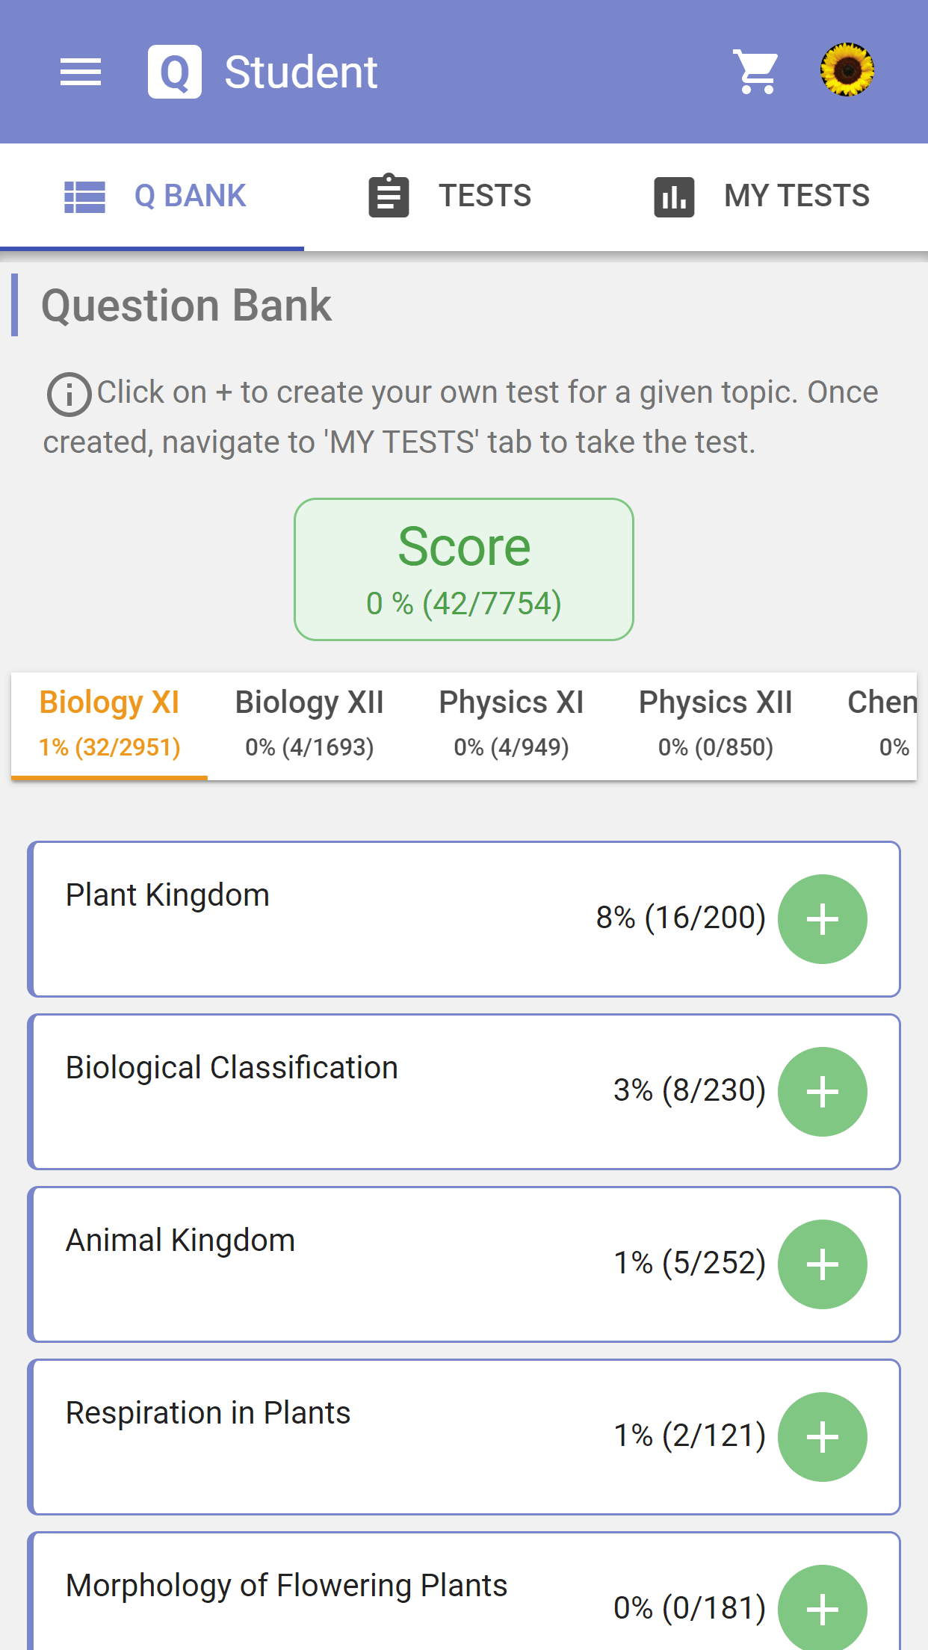Switch to Physics XI subject

point(511,725)
